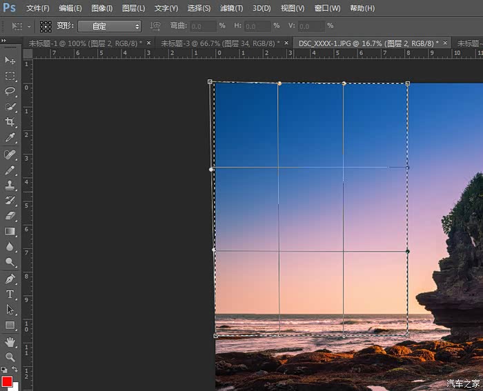Select the Rectangular Marquee tool
Screen dimensions: 483x391
click(x=10, y=76)
